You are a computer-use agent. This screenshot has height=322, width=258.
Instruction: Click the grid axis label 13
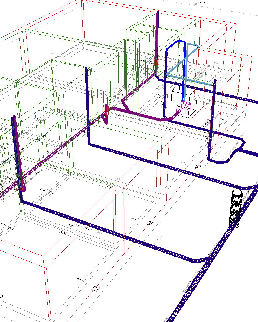pyautogui.click(x=96, y=288)
